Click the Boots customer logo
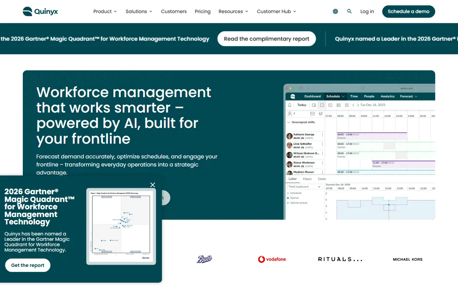 pyautogui.click(x=204, y=259)
